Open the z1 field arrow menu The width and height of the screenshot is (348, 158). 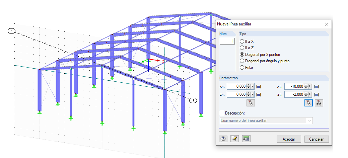pos(252,94)
